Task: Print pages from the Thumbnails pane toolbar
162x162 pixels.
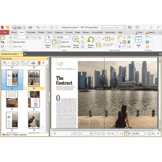Action: point(33,63)
